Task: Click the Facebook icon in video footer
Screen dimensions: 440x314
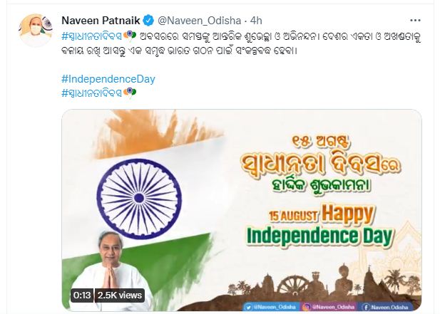Action: (366, 307)
